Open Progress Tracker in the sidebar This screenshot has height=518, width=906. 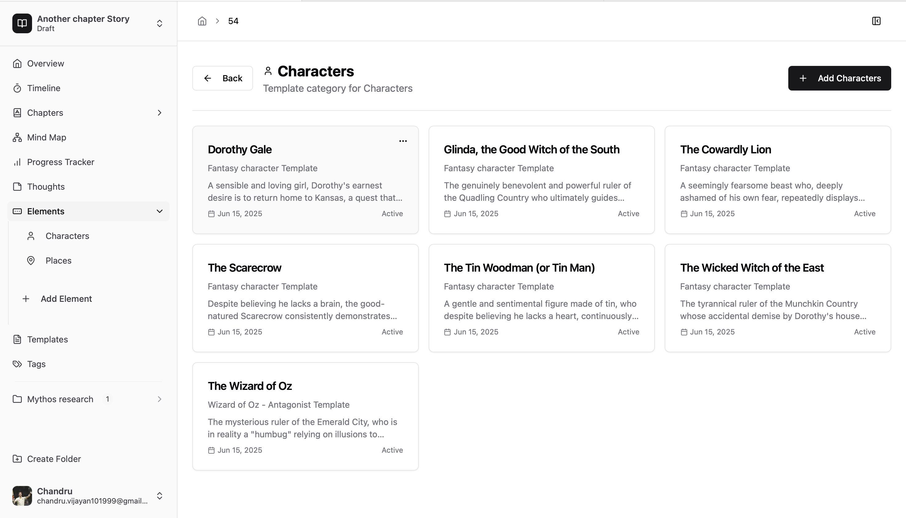tap(88, 162)
